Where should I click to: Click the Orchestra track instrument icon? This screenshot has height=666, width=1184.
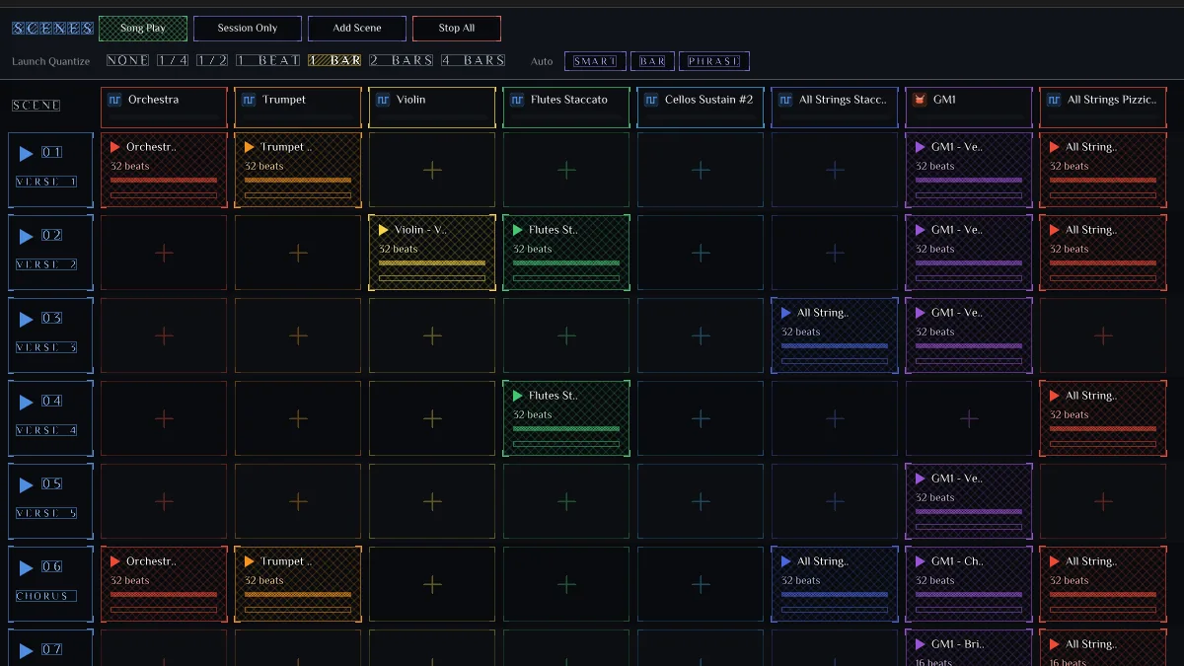pos(114,100)
